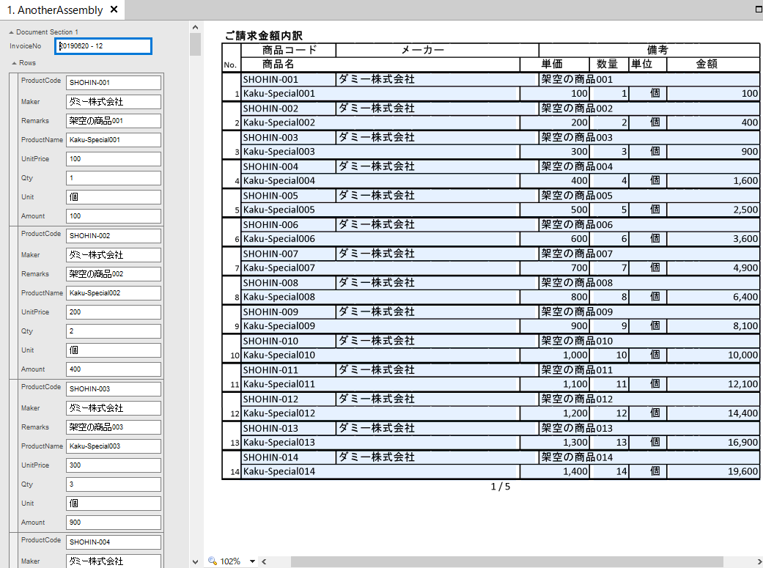Collapse the Document Section 1 group
763x568 pixels.
point(12,32)
